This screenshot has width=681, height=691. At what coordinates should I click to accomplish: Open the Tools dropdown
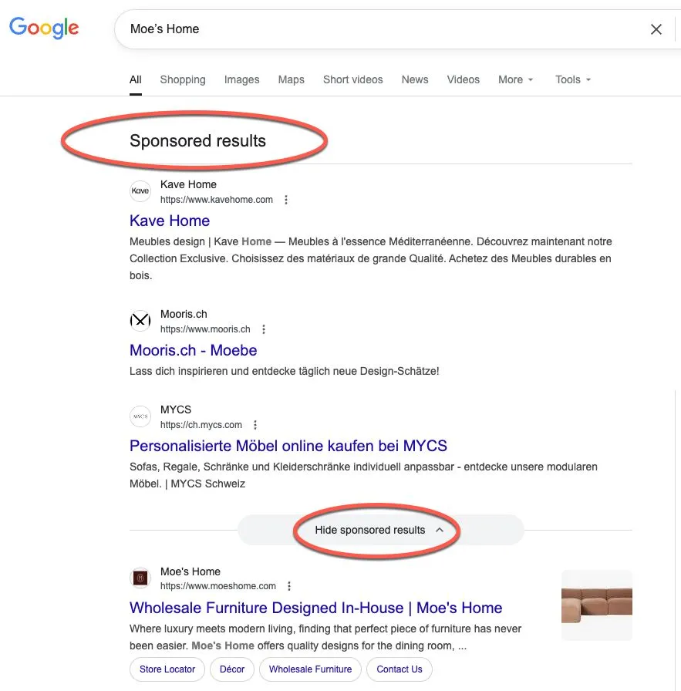pyautogui.click(x=573, y=79)
